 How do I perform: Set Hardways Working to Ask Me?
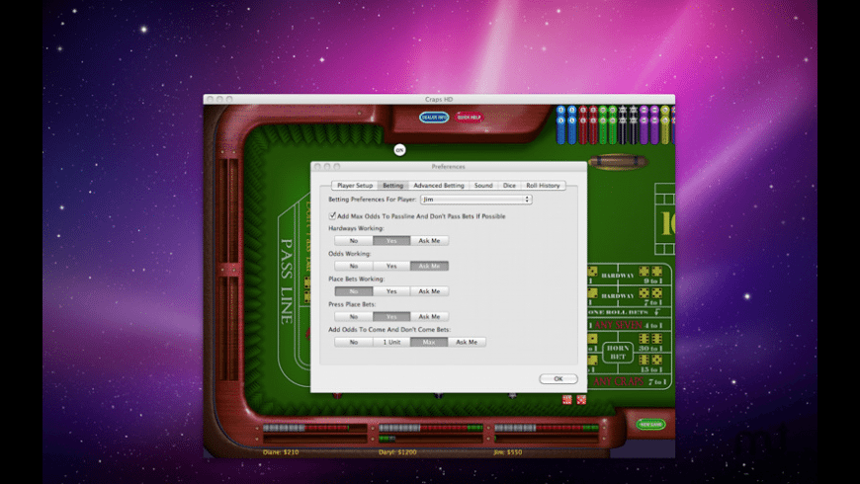(429, 241)
